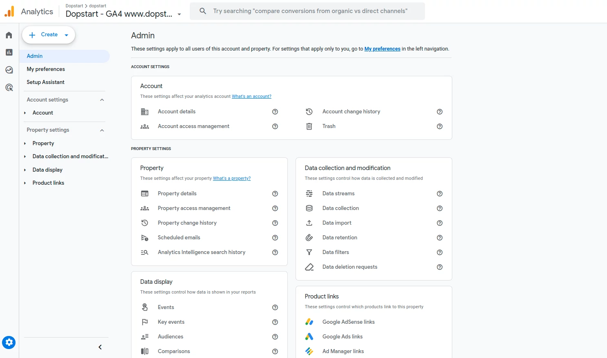Open the My preferences link in description
The width and height of the screenshot is (607, 358).
point(382,49)
